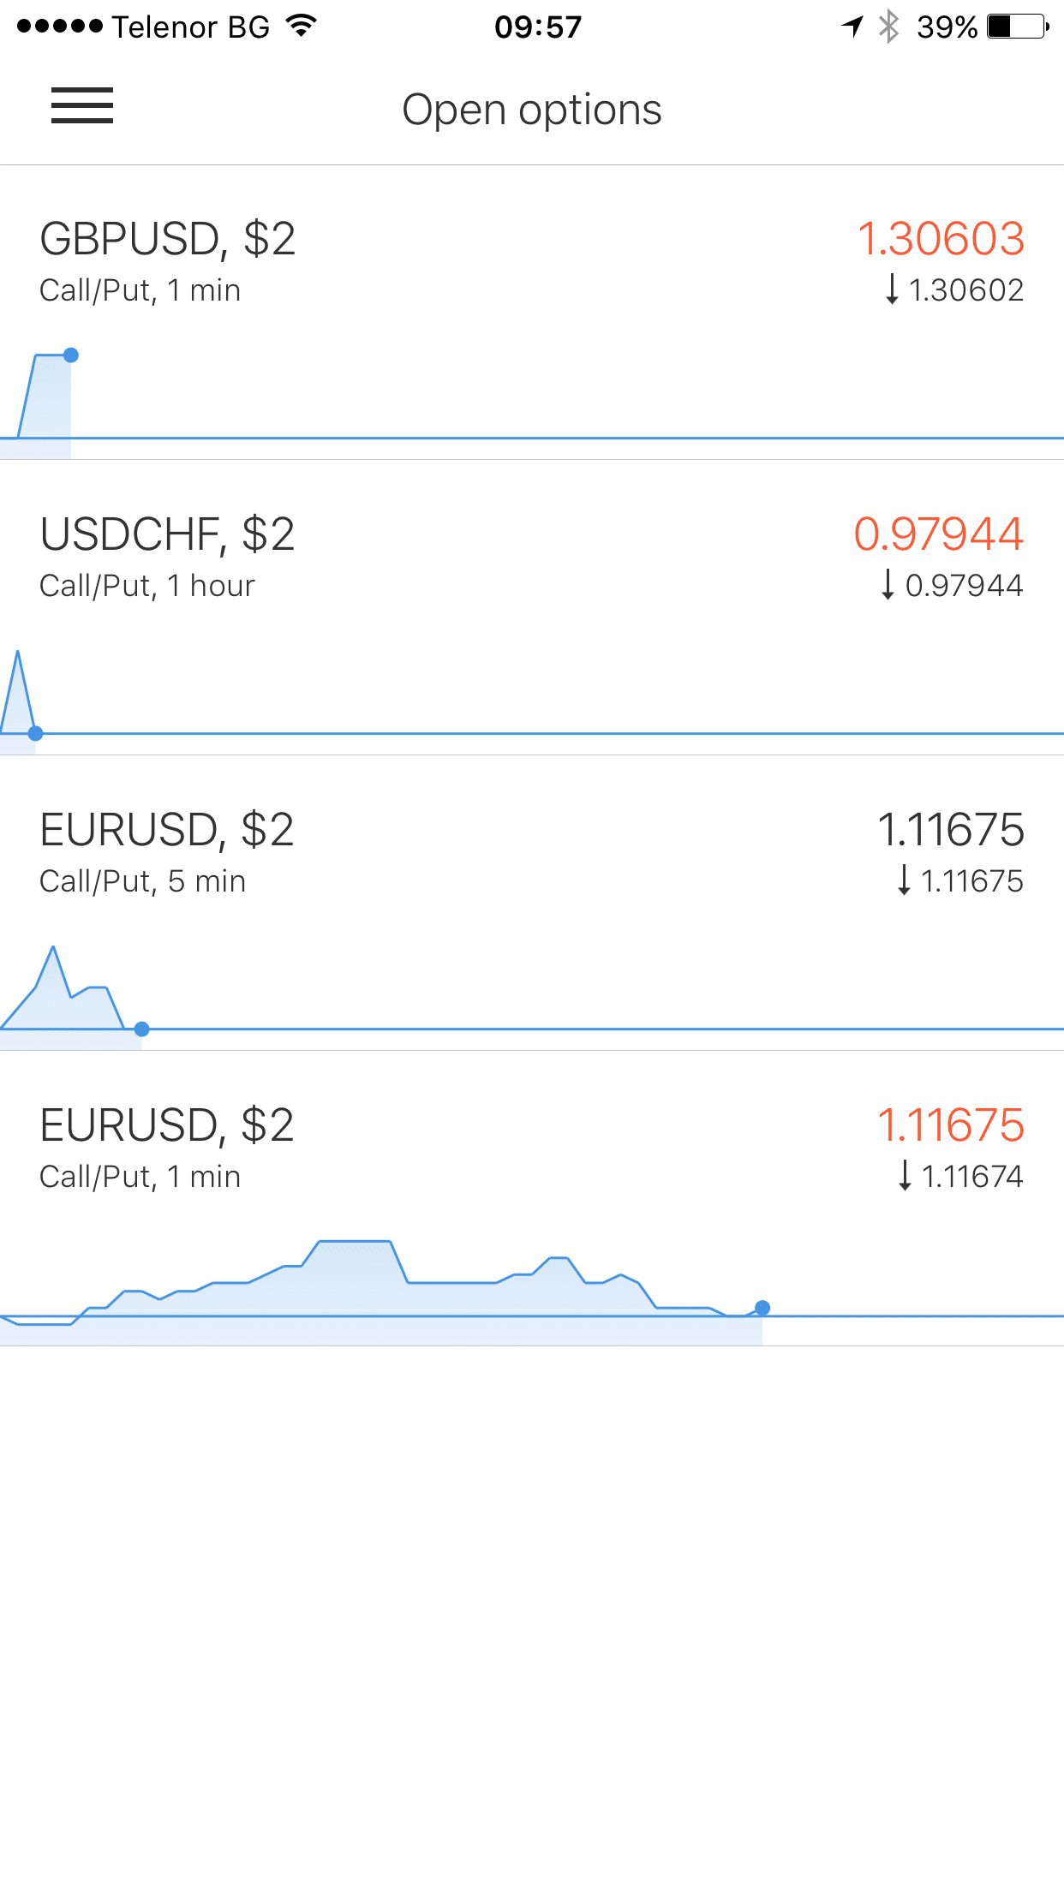Tap the Open options title
This screenshot has width=1064, height=1891.
click(x=532, y=110)
